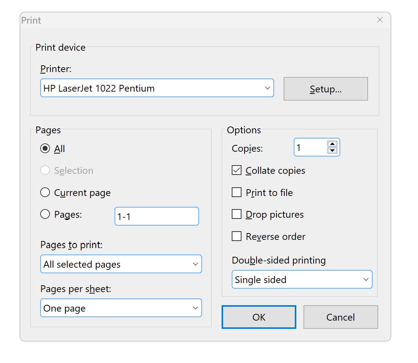This screenshot has height=363, width=418.
Task: Expand the Pages to print dropdown
Action: click(121, 264)
